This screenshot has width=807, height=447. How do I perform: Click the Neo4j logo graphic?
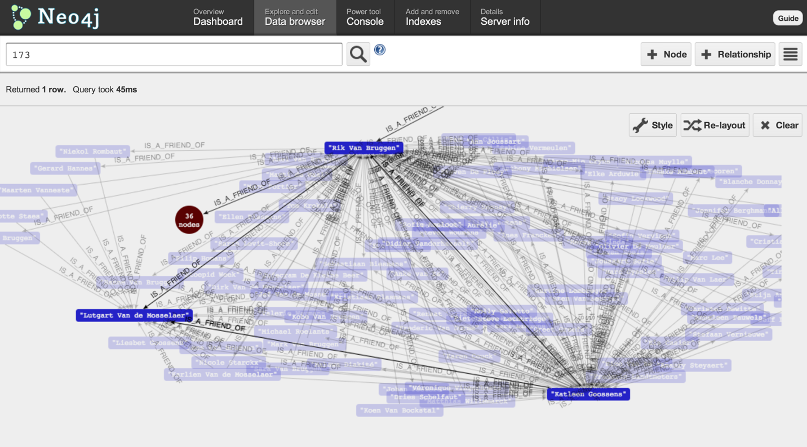click(21, 17)
